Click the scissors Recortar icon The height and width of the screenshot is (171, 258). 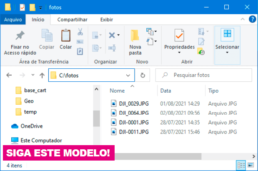point(80,32)
